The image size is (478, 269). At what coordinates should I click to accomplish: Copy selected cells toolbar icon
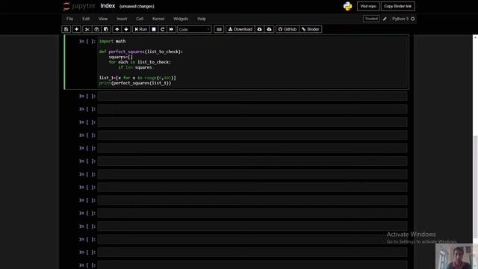[x=96, y=29]
